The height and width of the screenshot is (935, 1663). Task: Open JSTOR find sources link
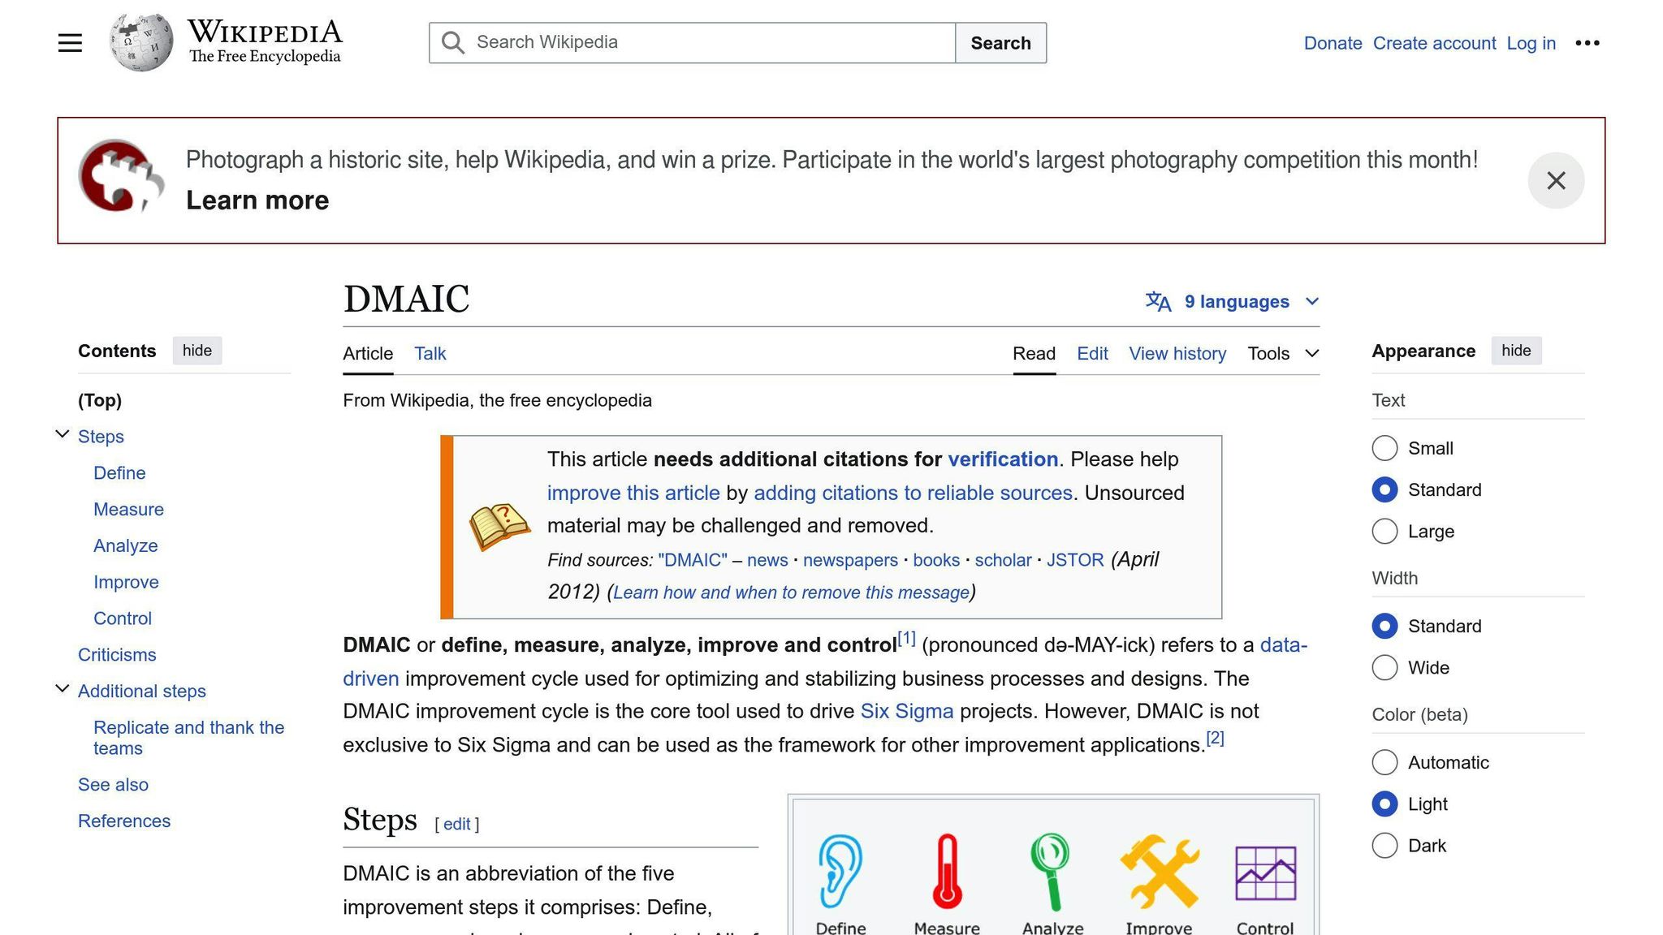(x=1075, y=560)
